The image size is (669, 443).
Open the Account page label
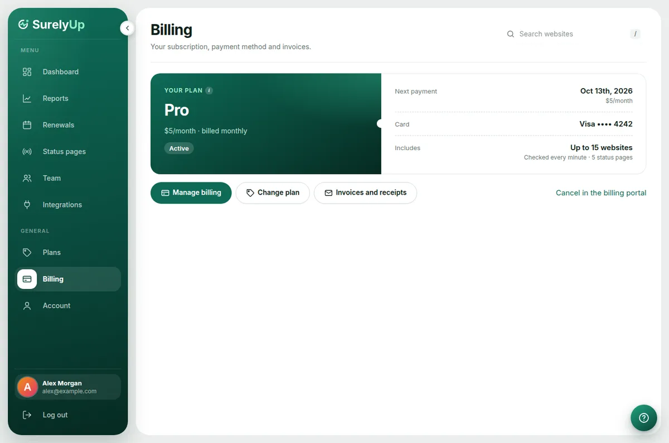click(x=56, y=306)
